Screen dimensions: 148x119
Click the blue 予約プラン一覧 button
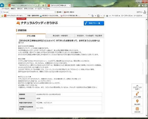click(94, 23)
